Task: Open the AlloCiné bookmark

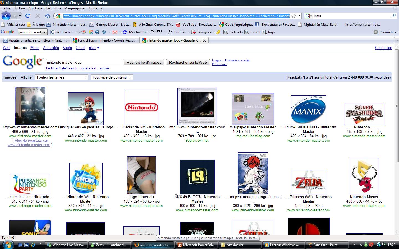Action: click(x=154, y=24)
